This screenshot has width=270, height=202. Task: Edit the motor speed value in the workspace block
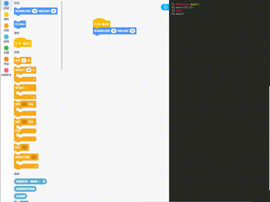pyautogui.click(x=114, y=31)
